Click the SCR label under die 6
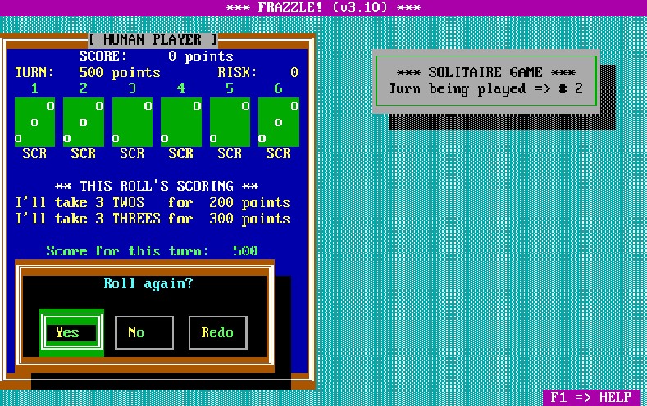Image resolution: width=647 pixels, height=406 pixels. (x=279, y=153)
